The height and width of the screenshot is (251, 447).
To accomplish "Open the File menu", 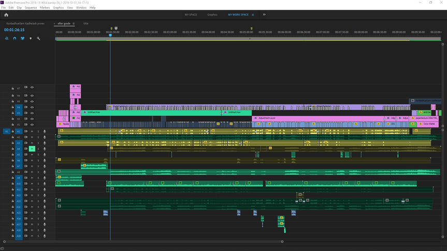I will coord(4,8).
